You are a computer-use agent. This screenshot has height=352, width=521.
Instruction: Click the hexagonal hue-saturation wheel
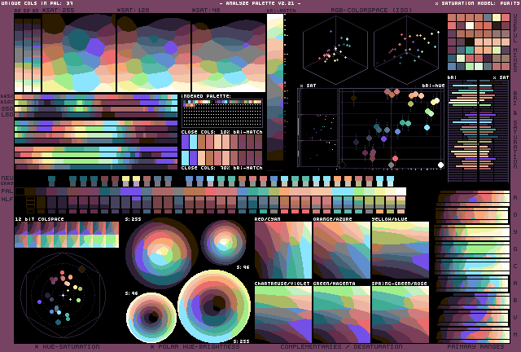pos(62,295)
